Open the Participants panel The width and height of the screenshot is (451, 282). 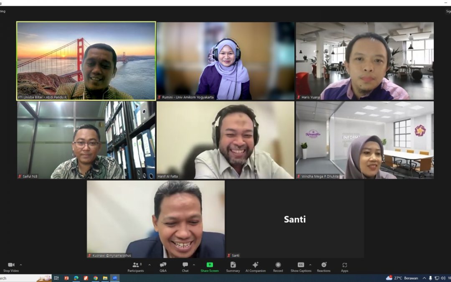135,266
